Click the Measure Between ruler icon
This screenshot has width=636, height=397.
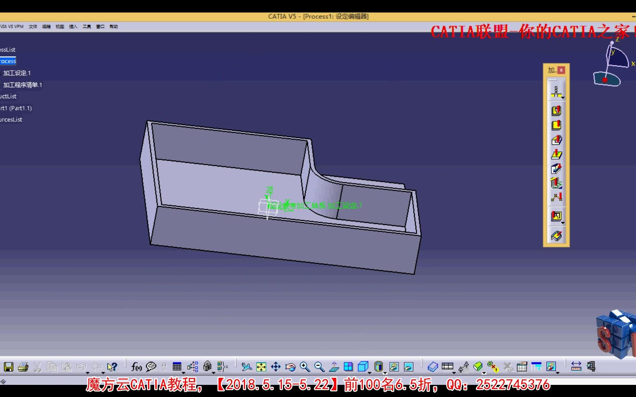[x=576, y=366]
